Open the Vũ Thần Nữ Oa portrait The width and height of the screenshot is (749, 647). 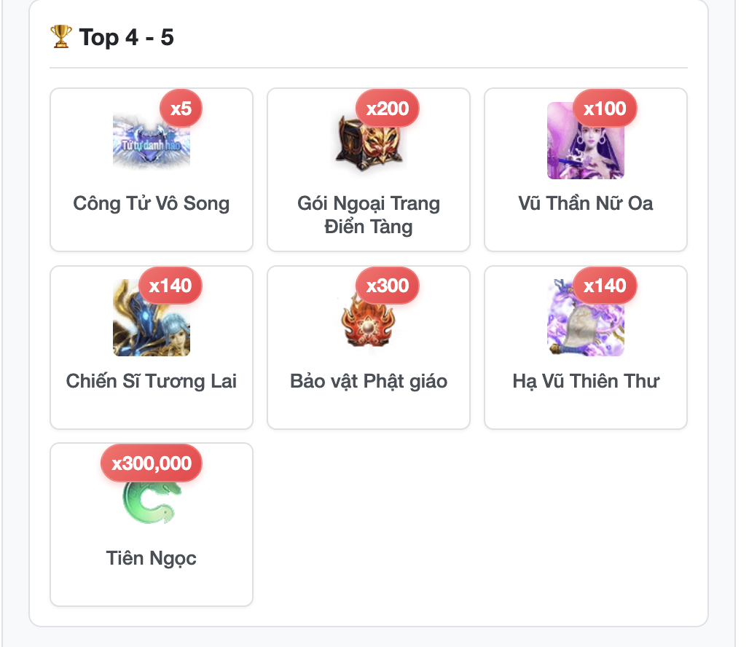point(586,141)
